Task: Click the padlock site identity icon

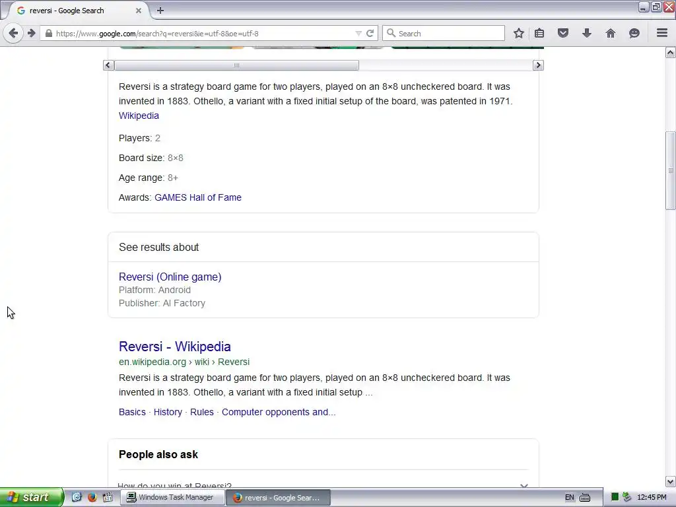Action: pos(49,33)
